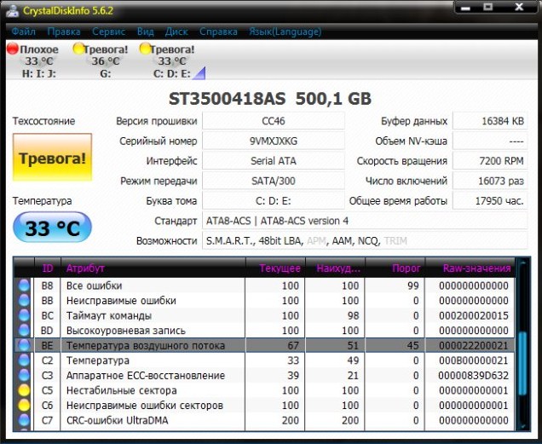Image resolution: width=542 pixels, height=444 pixels.
Task: Open the Сервис menu
Action: point(108,32)
